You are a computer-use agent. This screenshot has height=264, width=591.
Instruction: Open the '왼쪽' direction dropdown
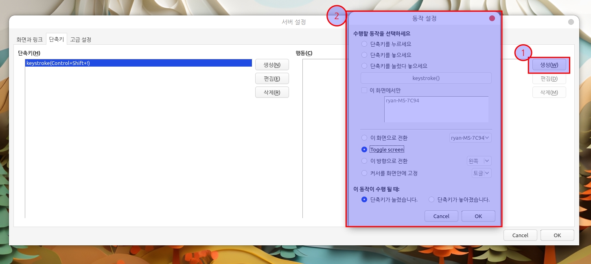[x=479, y=161]
